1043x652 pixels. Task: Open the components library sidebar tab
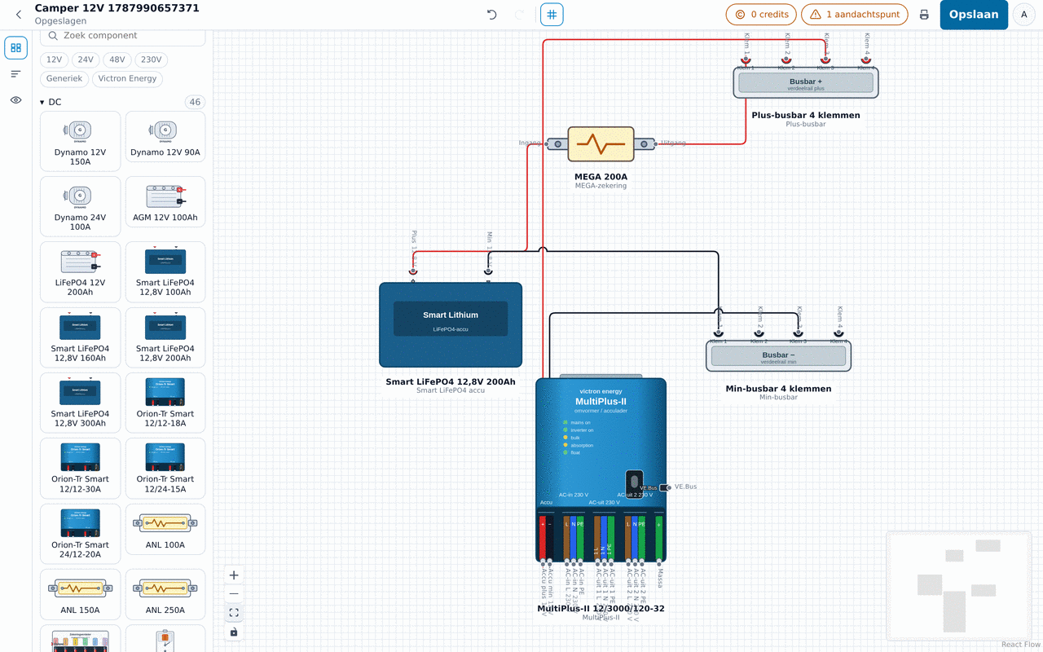15,48
